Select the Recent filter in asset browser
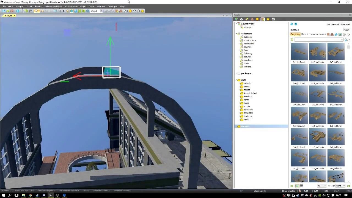 304,34
